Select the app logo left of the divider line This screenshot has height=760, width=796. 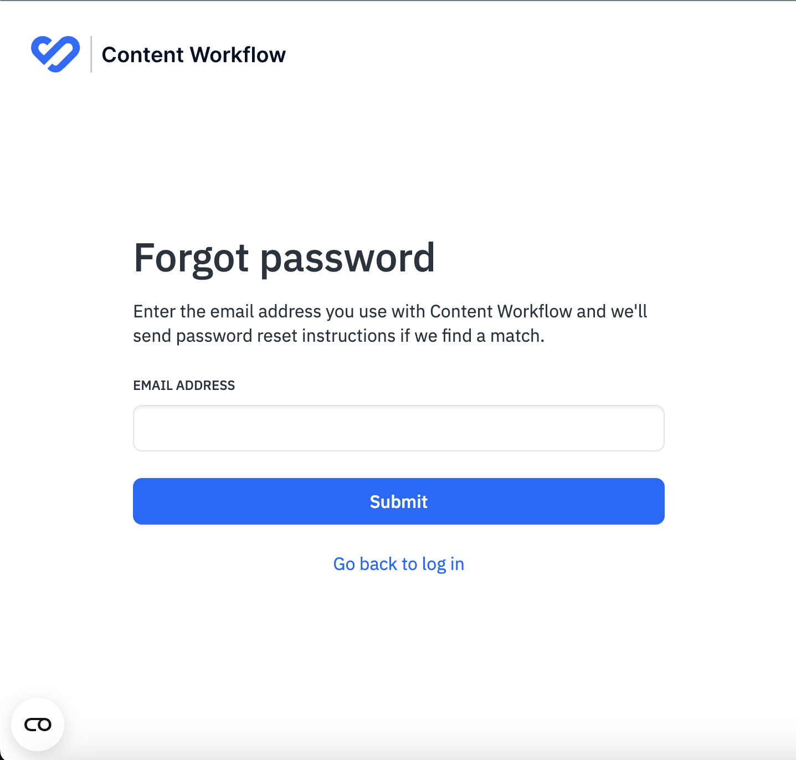55,53
